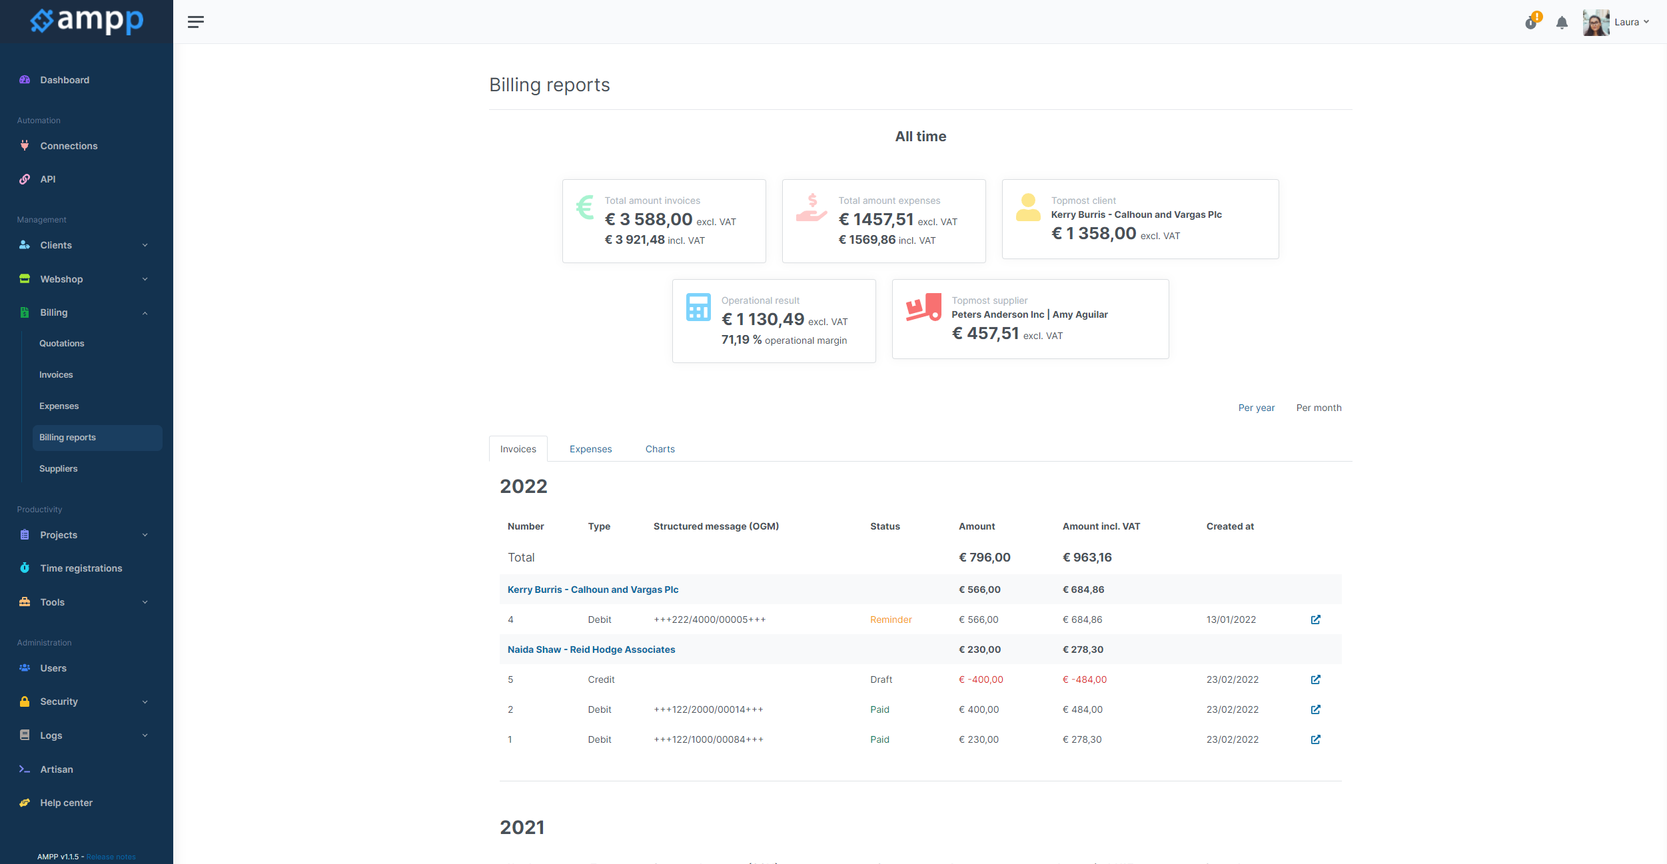Expand the Clients menu chevron
Screen dimensions: 1667x864
145,245
